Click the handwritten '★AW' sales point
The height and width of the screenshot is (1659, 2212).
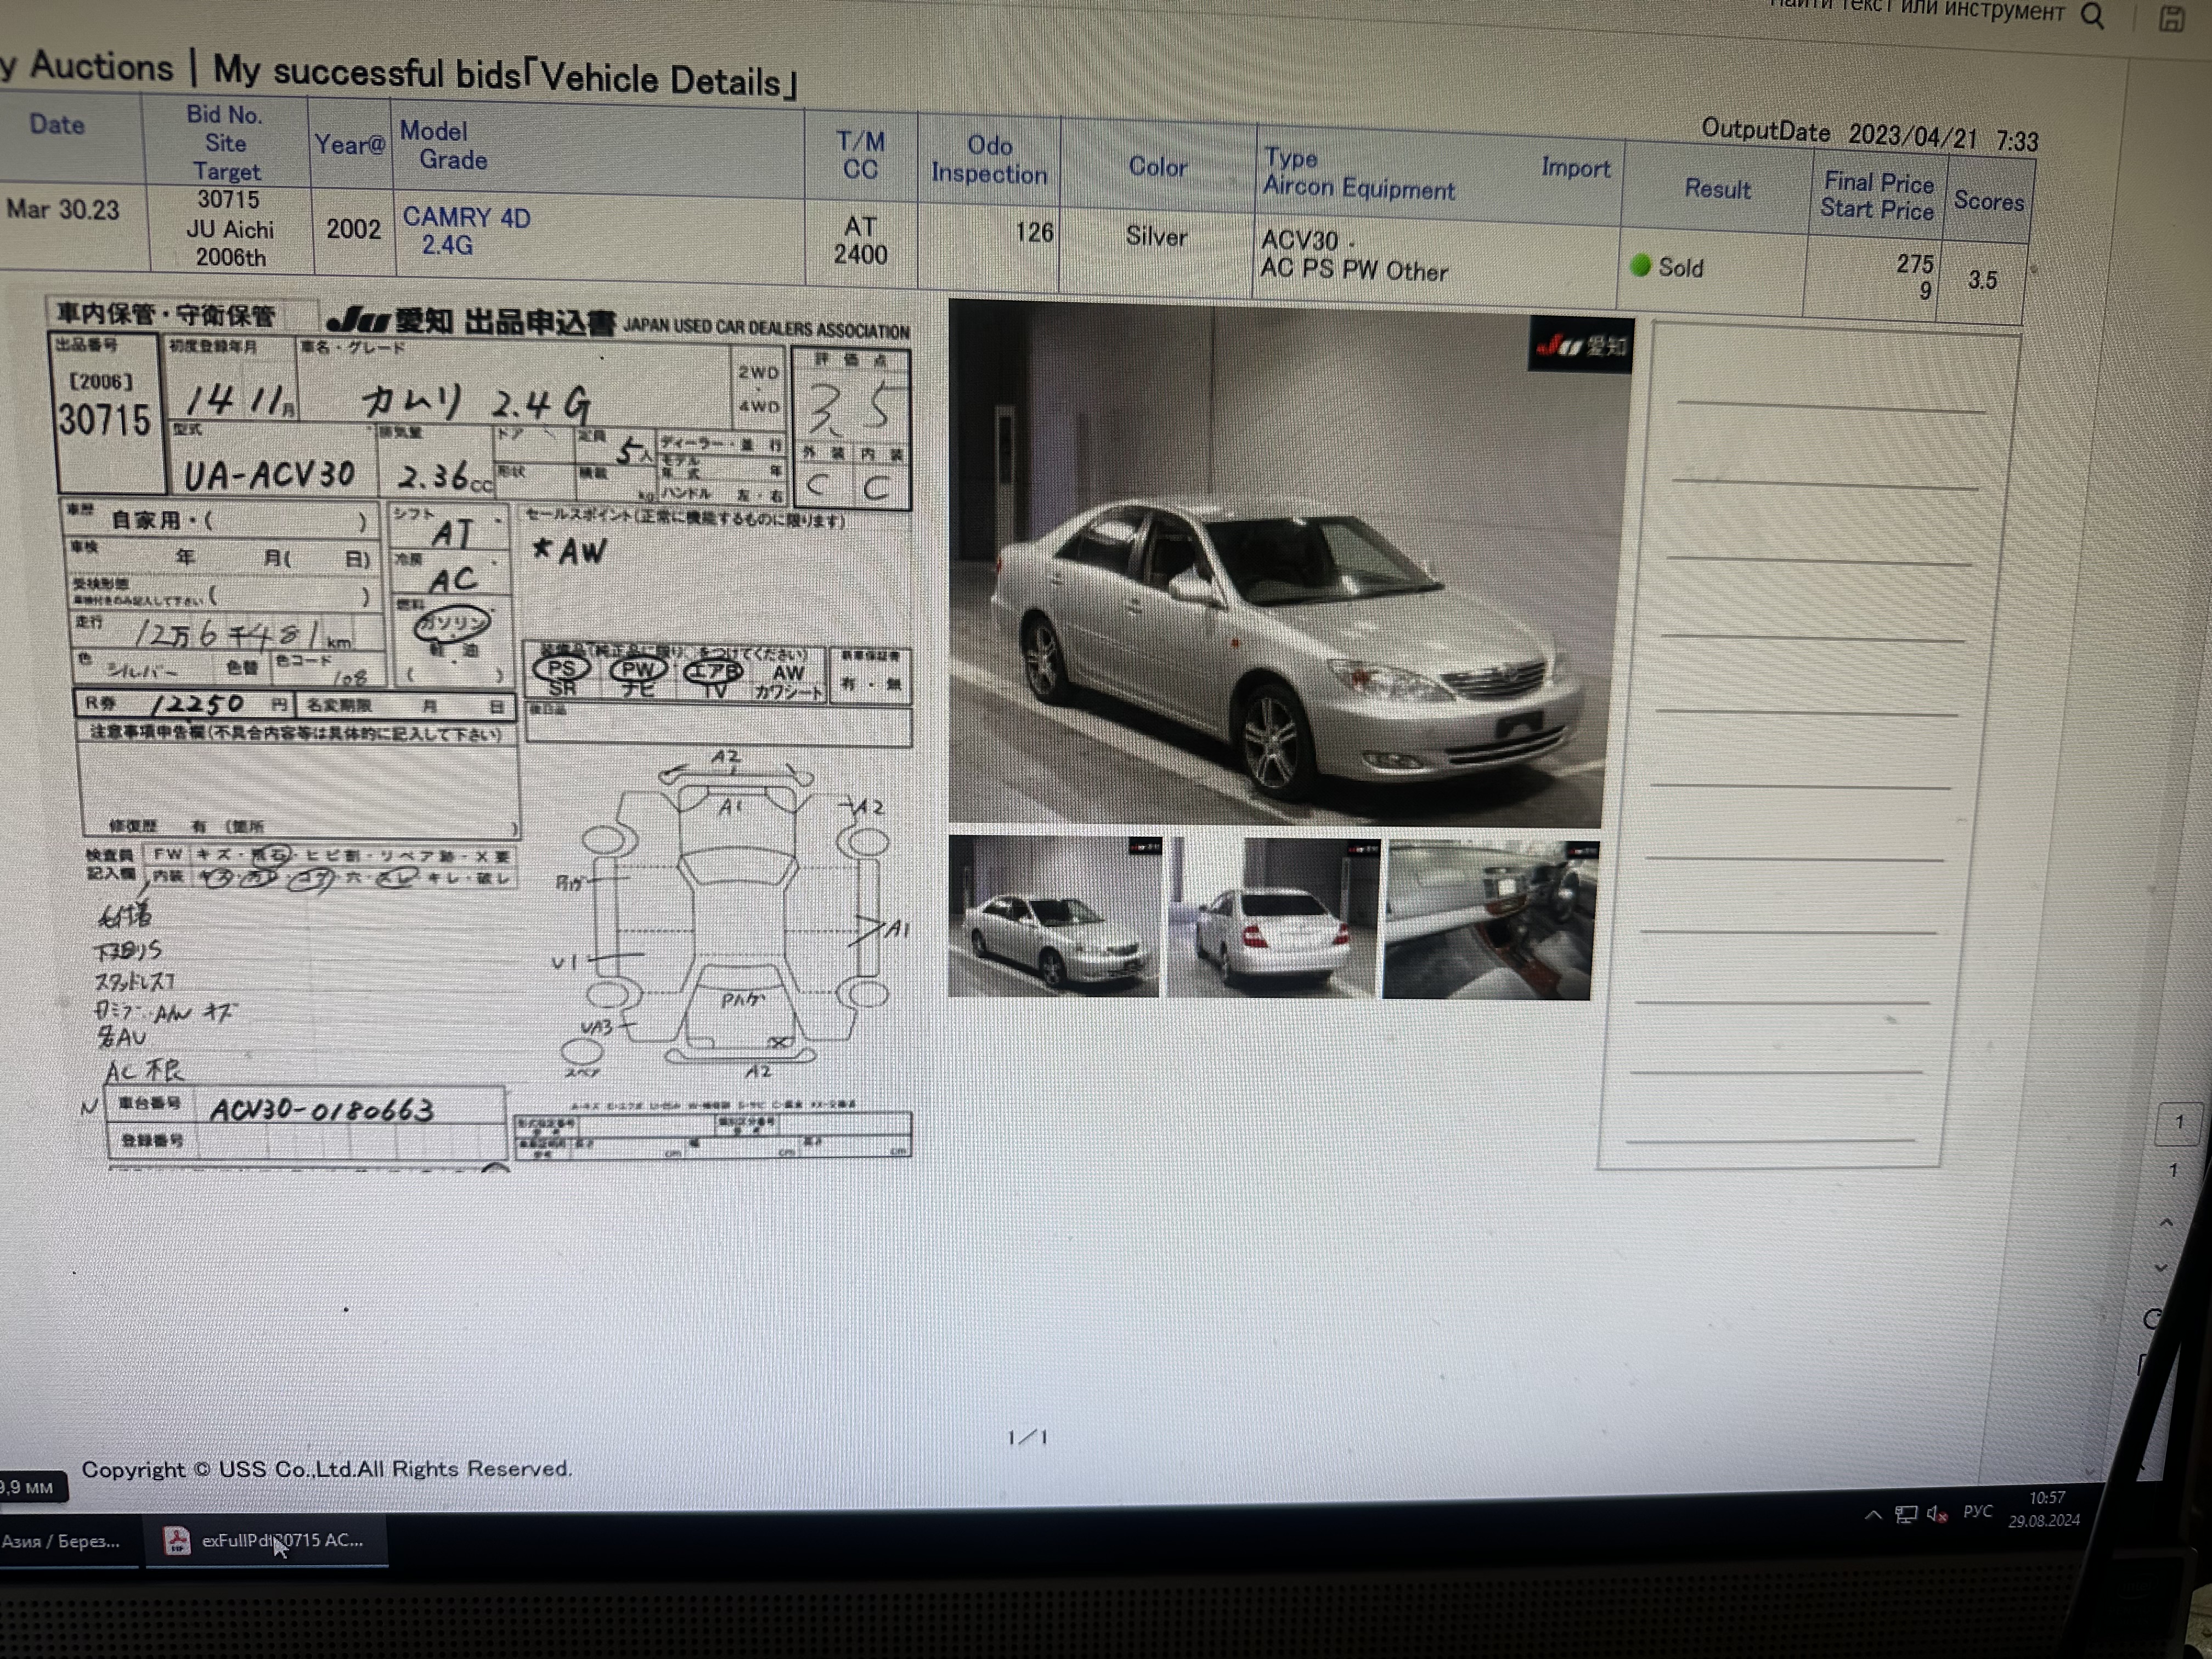click(569, 550)
